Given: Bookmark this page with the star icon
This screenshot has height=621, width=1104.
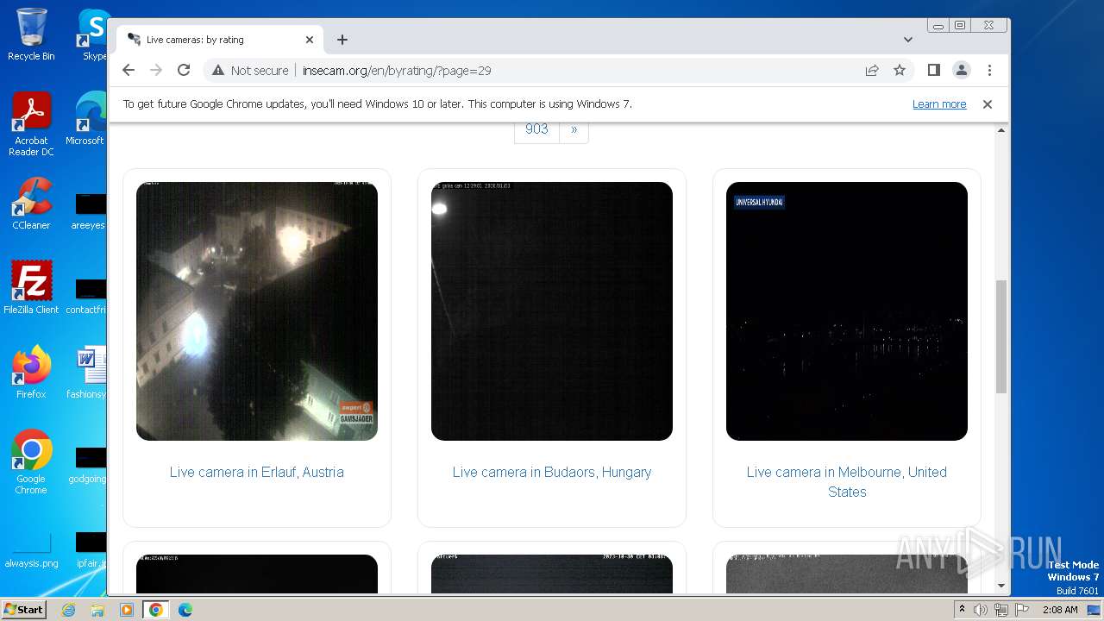Looking at the screenshot, I should [900, 70].
